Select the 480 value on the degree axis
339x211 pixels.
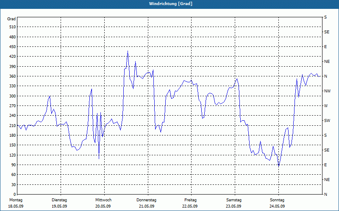[13, 37]
